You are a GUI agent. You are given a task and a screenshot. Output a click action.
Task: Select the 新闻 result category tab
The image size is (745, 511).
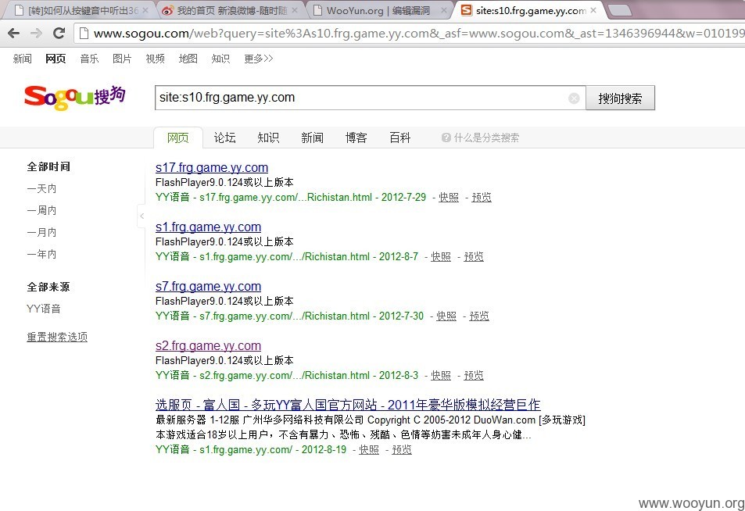(x=312, y=138)
